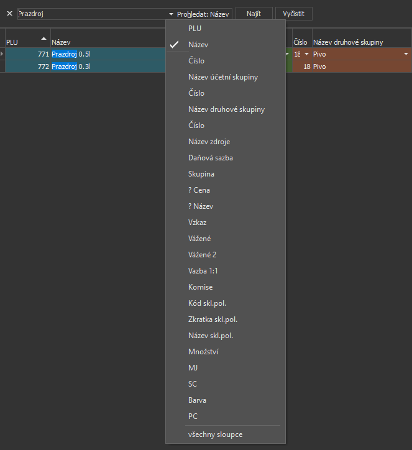This screenshot has height=450, width=412.
Task: Select všechny sloupce at the menu bottom
Action: point(215,434)
